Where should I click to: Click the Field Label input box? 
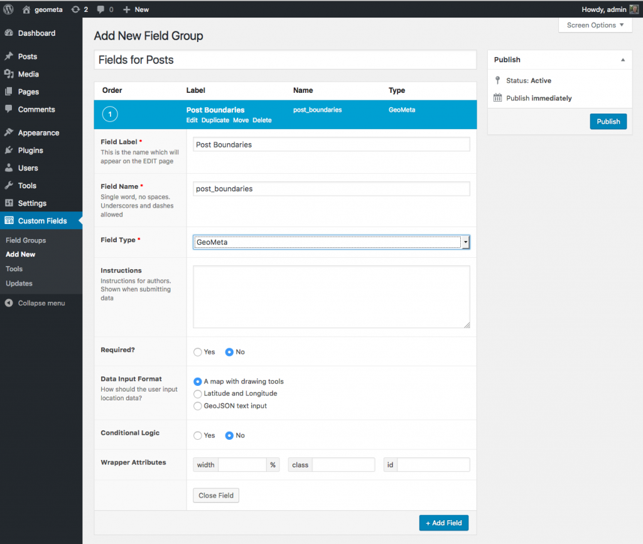[332, 144]
